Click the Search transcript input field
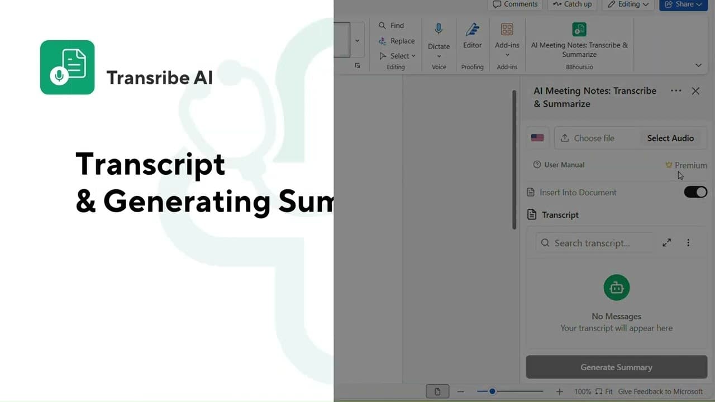 tap(594, 242)
